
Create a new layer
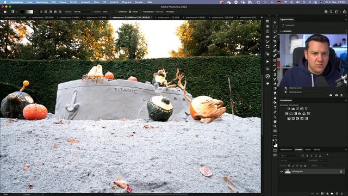pyautogui.click(x=337, y=194)
